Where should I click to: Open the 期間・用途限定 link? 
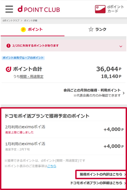coord(32,77)
